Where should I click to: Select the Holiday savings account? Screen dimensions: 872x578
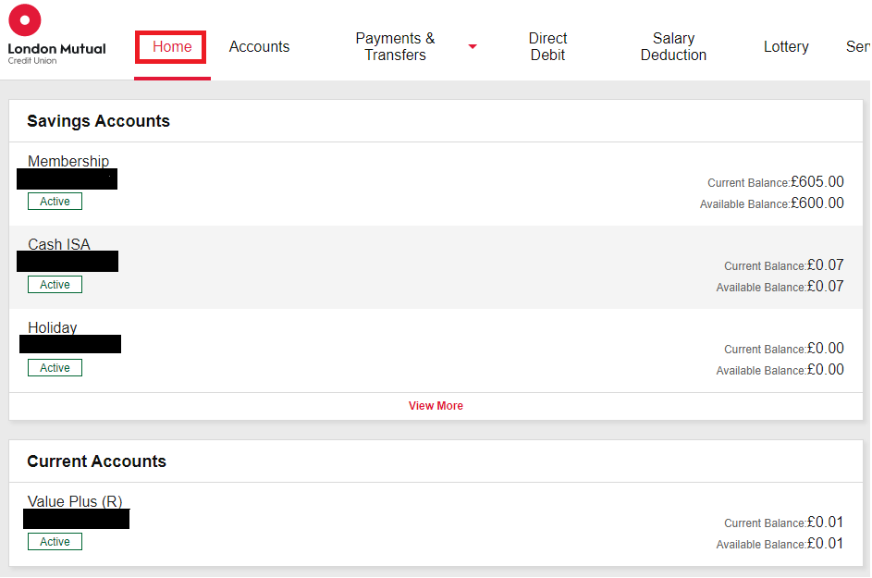[x=53, y=328]
